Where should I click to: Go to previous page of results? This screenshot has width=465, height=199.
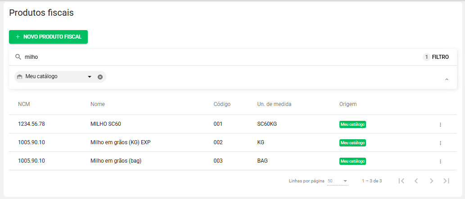tap(416, 181)
